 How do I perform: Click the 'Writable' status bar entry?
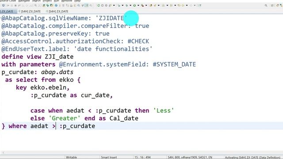72,157
